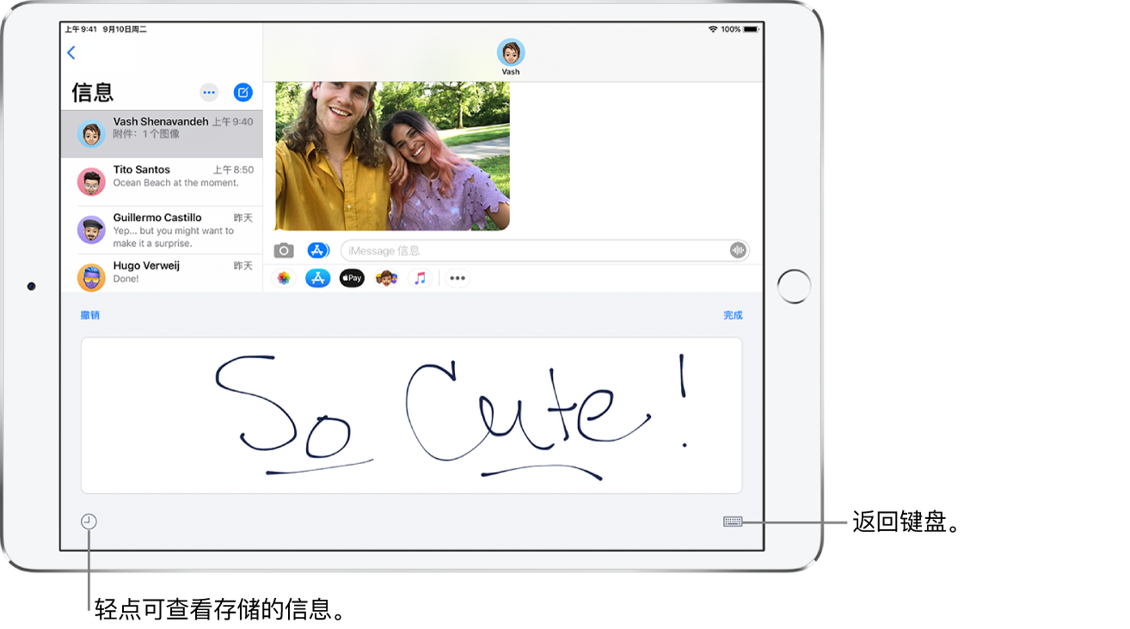This screenshot has height=629, width=1130.
Task: Tap the battery indicator in status bar
Action: (752, 29)
